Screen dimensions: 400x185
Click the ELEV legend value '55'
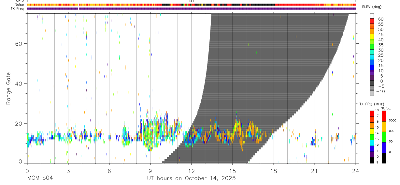[380, 24]
